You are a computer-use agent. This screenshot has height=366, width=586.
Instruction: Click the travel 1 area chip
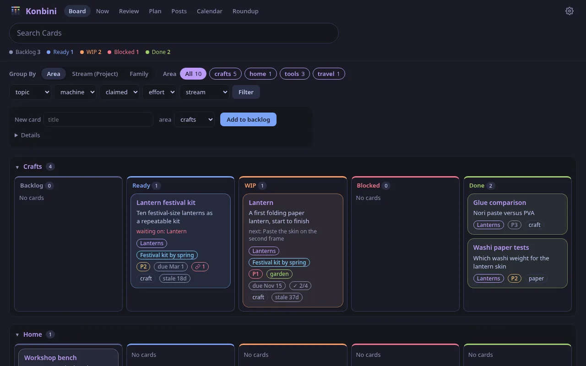pyautogui.click(x=329, y=74)
